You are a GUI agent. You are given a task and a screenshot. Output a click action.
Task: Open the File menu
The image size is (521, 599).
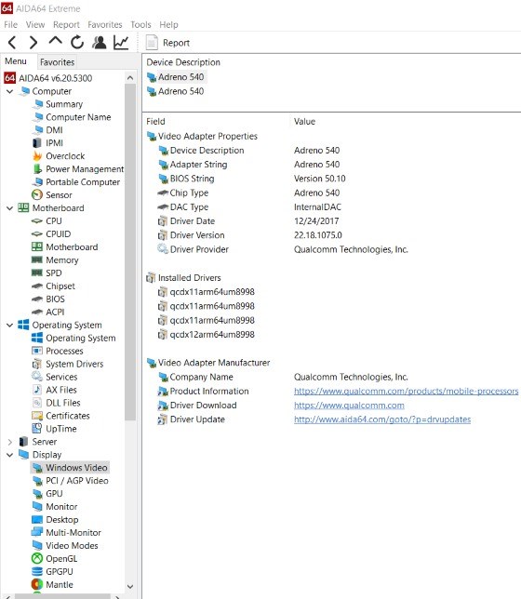point(11,25)
